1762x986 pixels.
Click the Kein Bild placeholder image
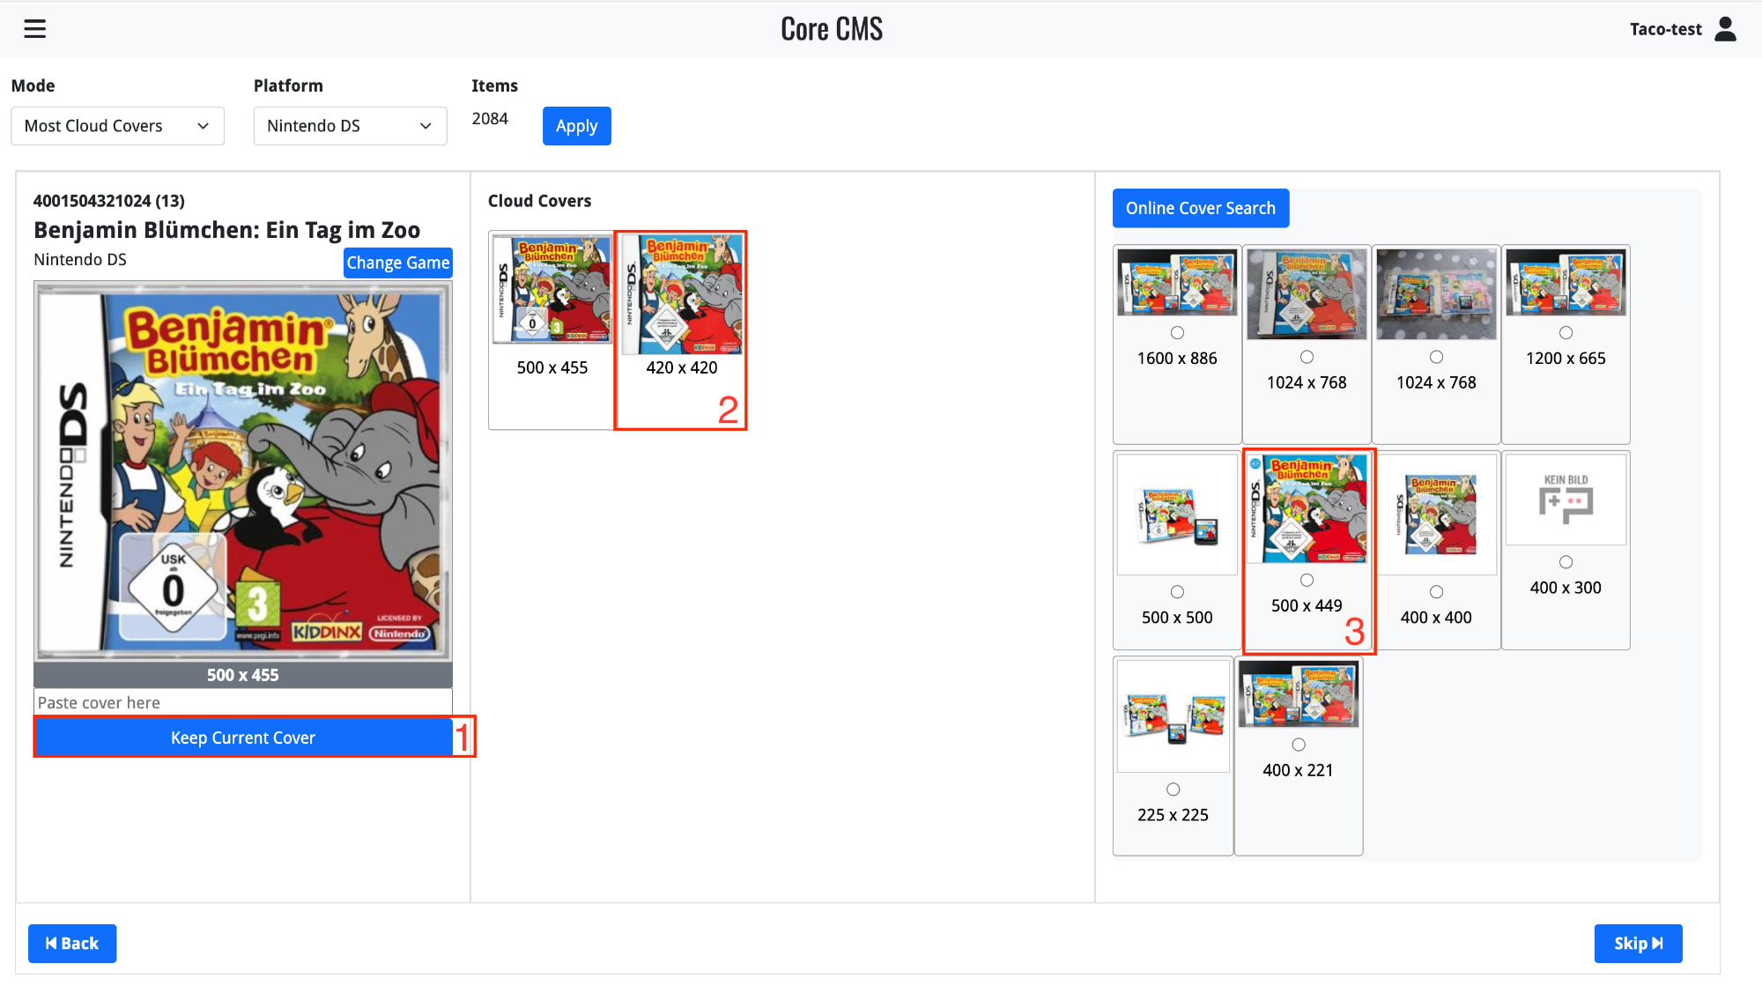click(x=1566, y=500)
